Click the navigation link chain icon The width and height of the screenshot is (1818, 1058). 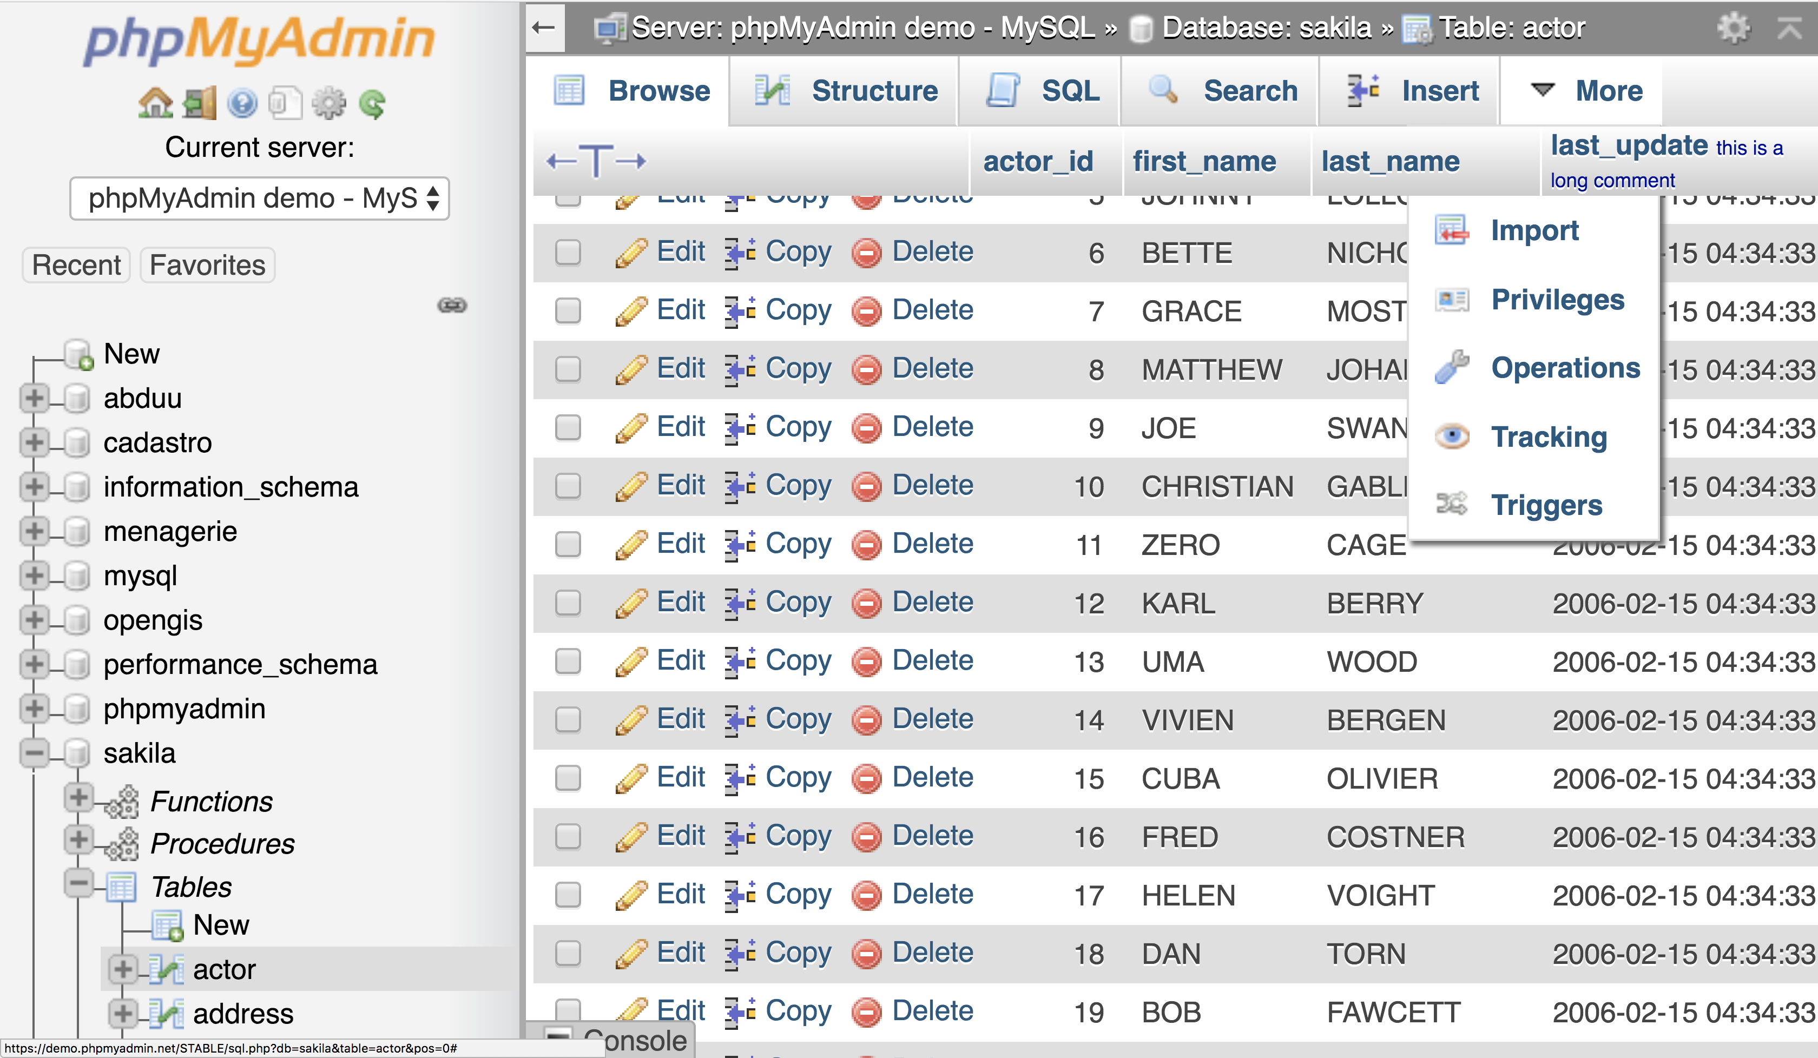point(452,305)
